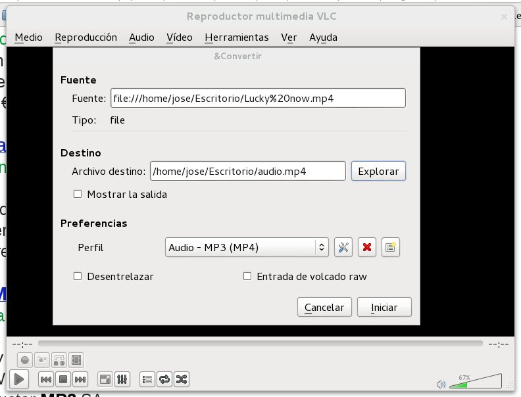Toggle loop repeat mode icon
The image size is (521, 397).
(x=164, y=379)
